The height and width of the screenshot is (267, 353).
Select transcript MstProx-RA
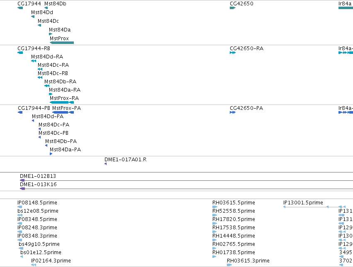click(x=64, y=98)
